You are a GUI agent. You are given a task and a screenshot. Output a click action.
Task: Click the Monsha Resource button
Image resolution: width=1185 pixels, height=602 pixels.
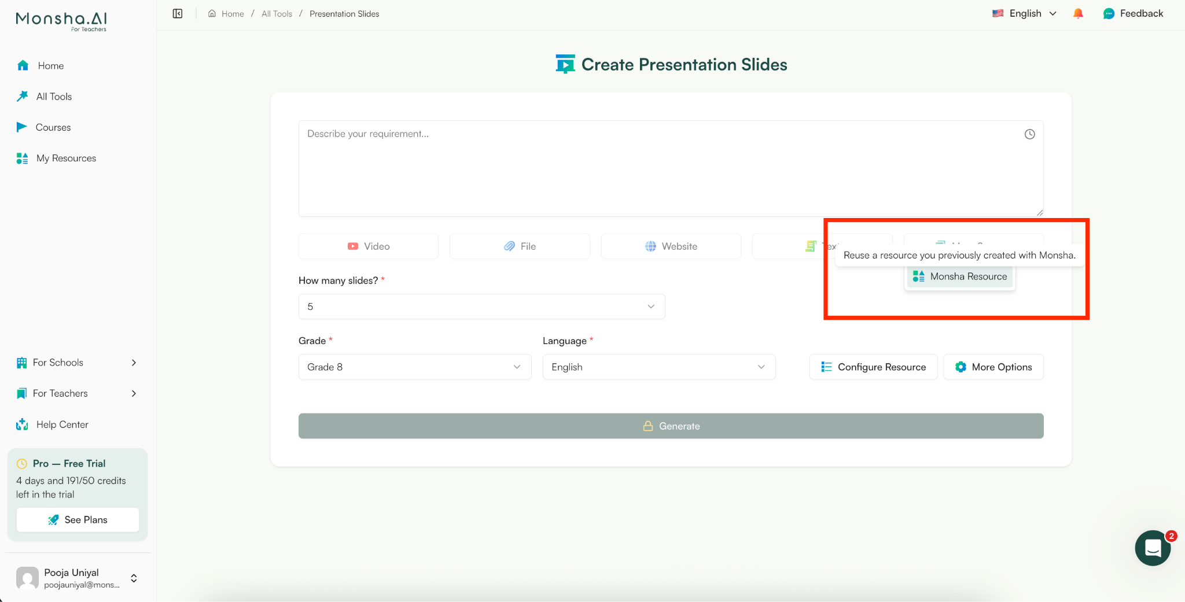pos(959,276)
